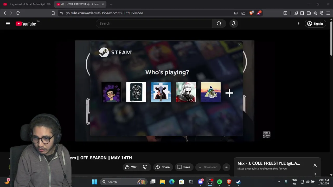This screenshot has height=187, width=333.
Task: Close the Steam Who's playing overlay
Action: click(x=240, y=44)
